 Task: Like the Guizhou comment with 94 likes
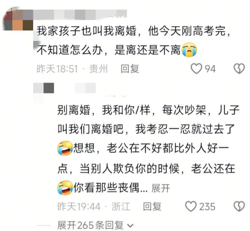[196, 68]
